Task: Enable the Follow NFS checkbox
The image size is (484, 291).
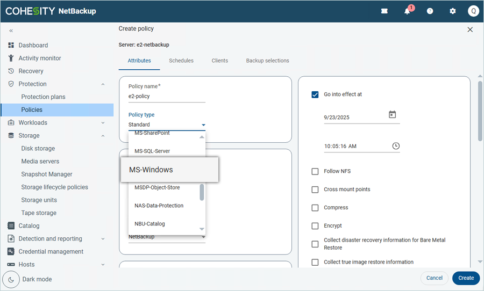Action: point(315,171)
